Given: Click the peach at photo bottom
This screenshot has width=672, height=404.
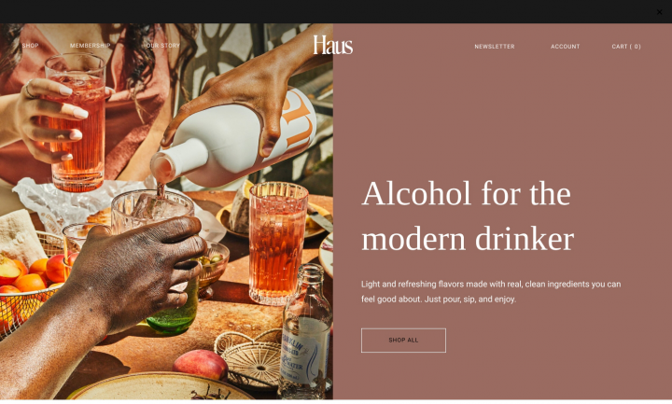Looking at the screenshot, I should coord(200,365).
